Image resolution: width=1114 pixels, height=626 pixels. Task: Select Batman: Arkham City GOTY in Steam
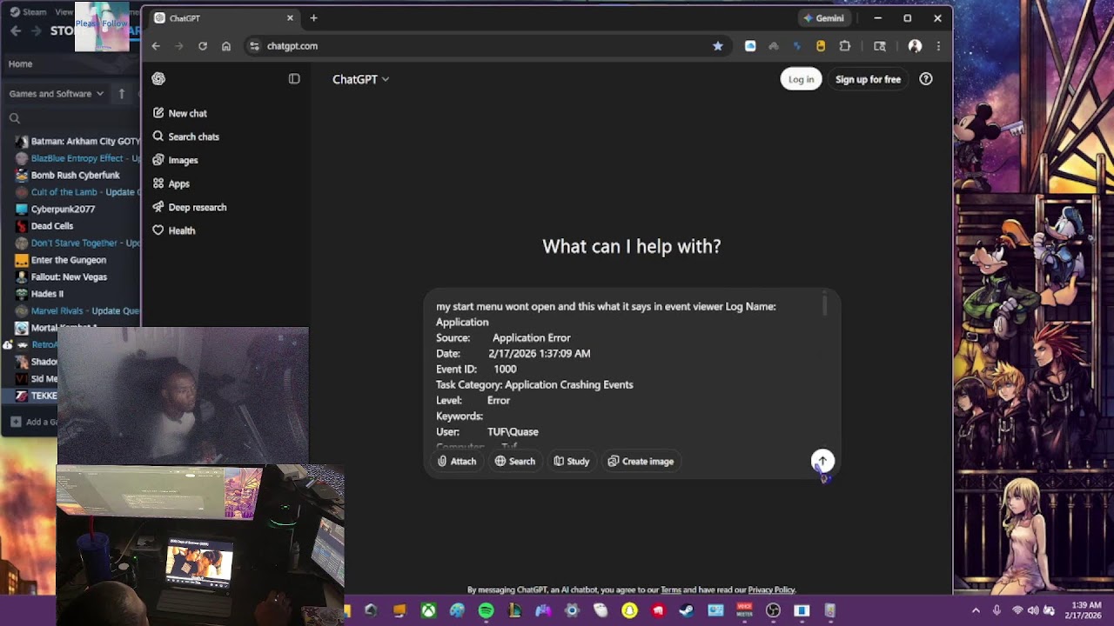point(78,141)
